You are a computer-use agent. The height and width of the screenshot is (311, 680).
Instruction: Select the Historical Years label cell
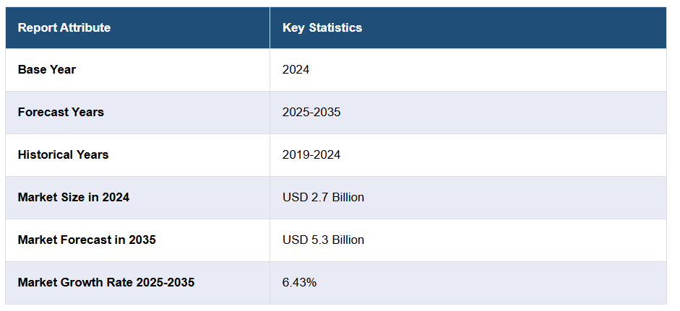(64, 155)
